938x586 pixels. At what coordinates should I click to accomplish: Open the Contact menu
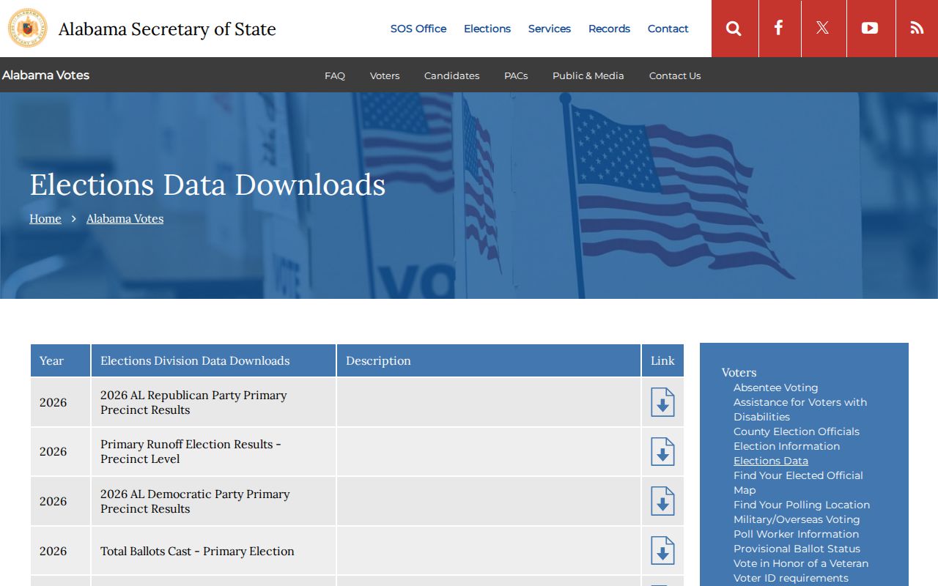(x=668, y=29)
